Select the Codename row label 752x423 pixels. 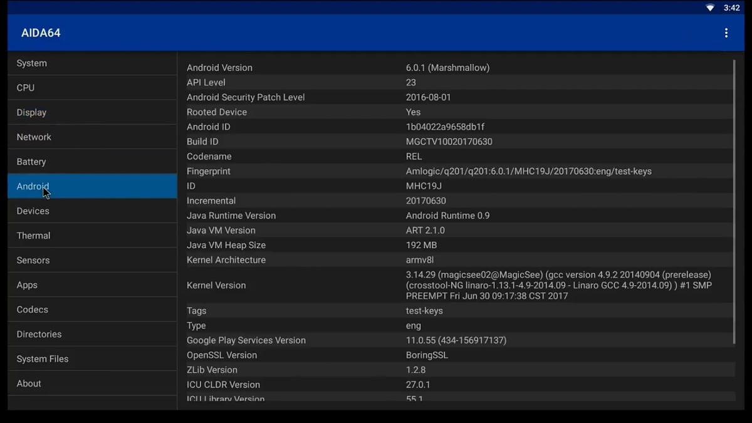click(x=209, y=157)
